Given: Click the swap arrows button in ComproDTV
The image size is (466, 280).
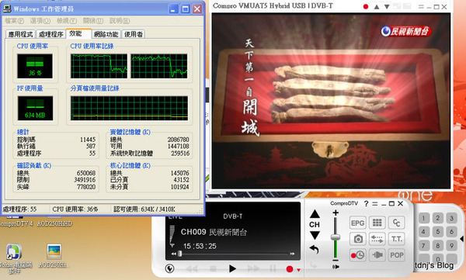Looking at the screenshot, I should click(x=377, y=239).
